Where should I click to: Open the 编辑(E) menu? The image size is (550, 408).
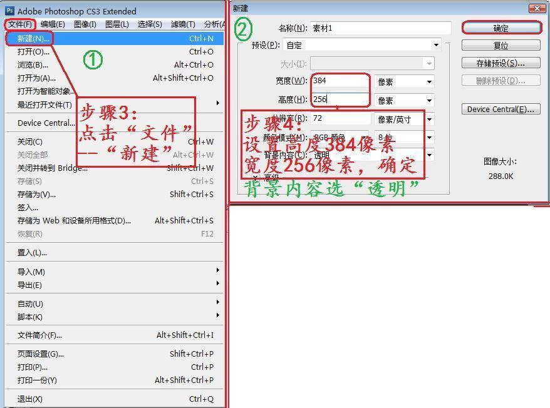(53, 24)
